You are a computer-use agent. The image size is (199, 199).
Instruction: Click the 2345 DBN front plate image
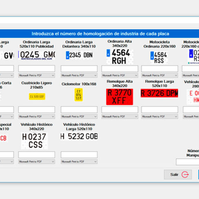pyautogui.click(x=79, y=55)
